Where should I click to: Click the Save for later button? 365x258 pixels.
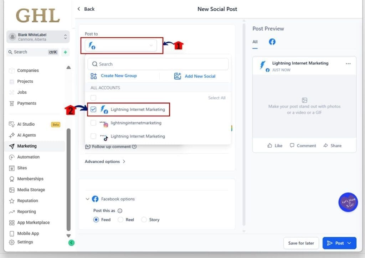[301, 243]
